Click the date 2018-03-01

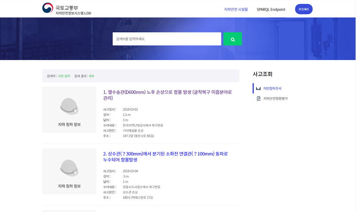[x=130, y=110]
